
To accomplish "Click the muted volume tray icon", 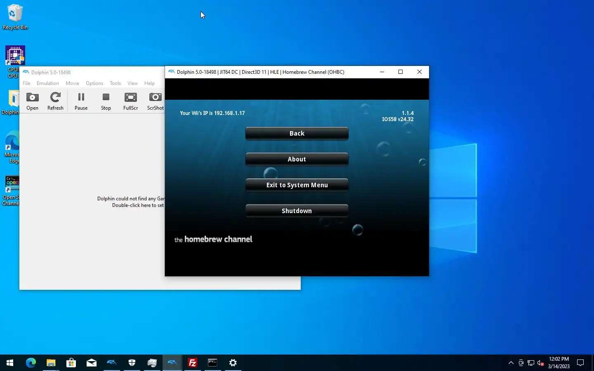I will click(x=541, y=363).
